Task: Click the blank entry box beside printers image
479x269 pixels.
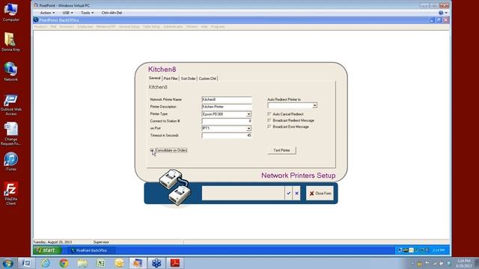Action: (x=243, y=194)
